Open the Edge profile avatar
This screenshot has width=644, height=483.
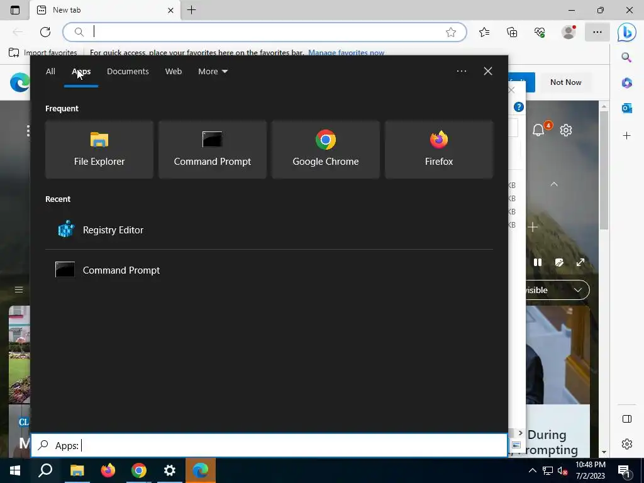point(569,32)
